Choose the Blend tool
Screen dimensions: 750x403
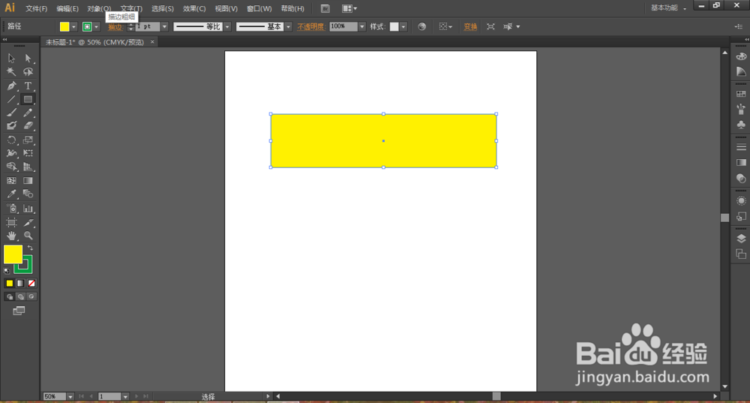pos(28,194)
